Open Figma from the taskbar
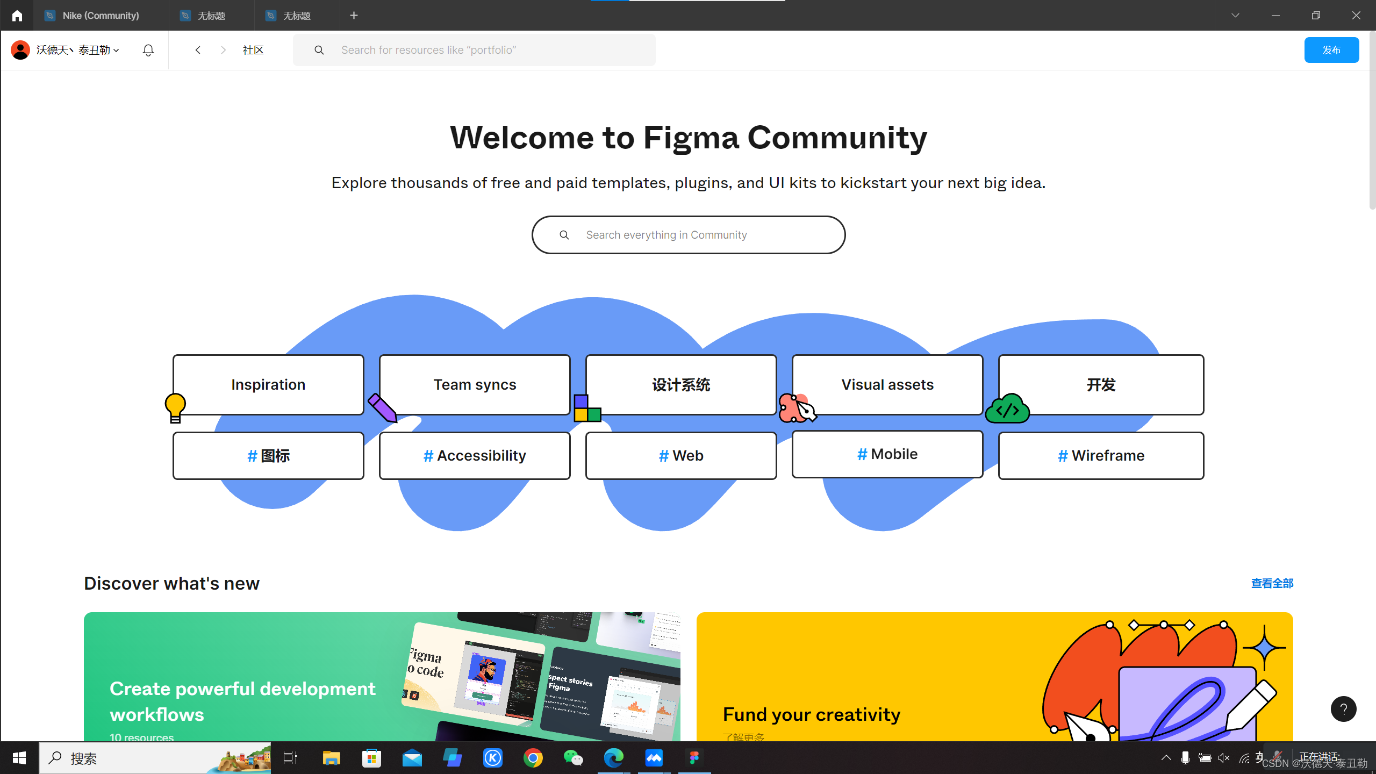 pos(695,758)
